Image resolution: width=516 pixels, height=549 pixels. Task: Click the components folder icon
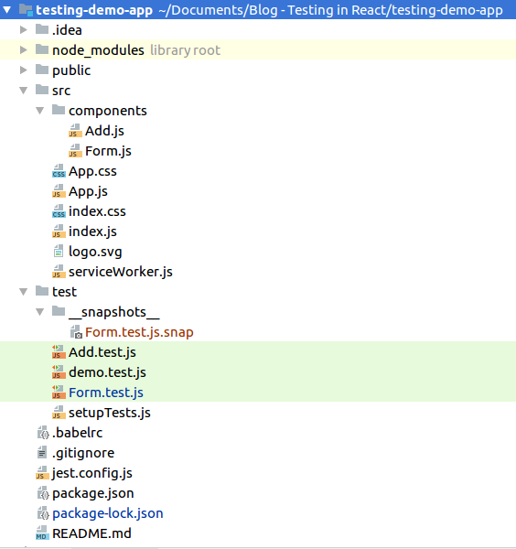[x=59, y=110]
